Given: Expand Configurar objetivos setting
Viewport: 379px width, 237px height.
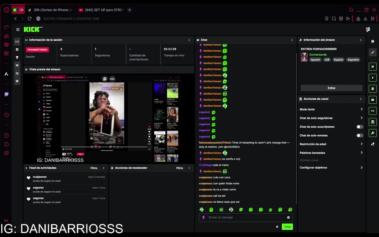Looking at the screenshot, I should pos(331,168).
